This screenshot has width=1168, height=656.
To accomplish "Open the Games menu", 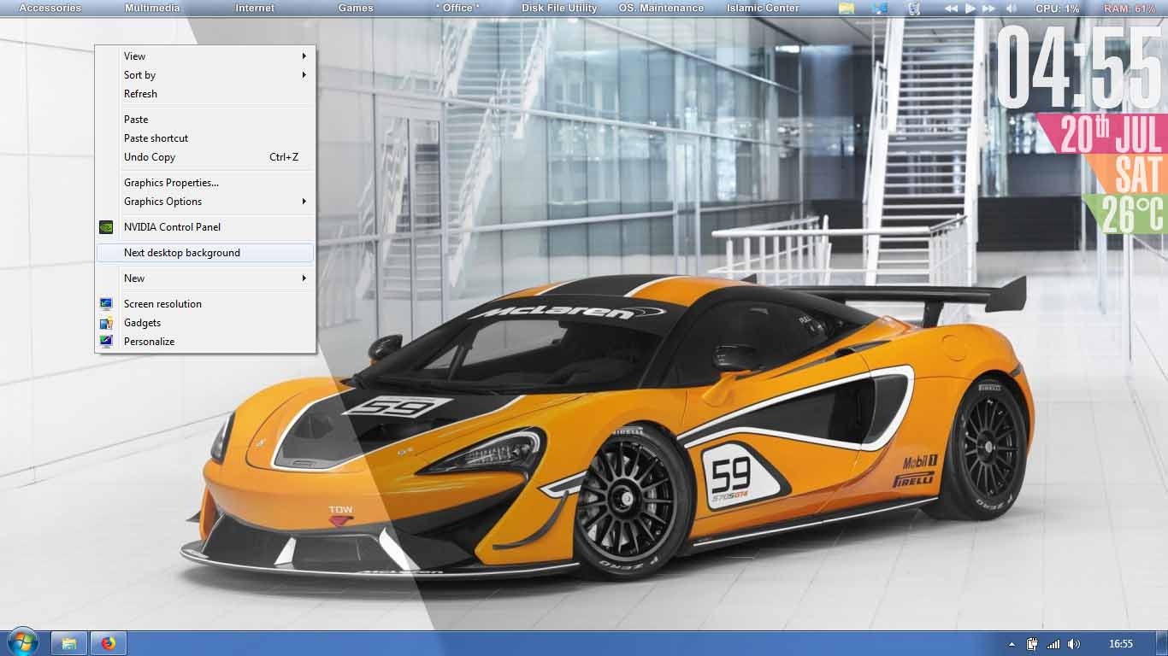I will click(356, 8).
